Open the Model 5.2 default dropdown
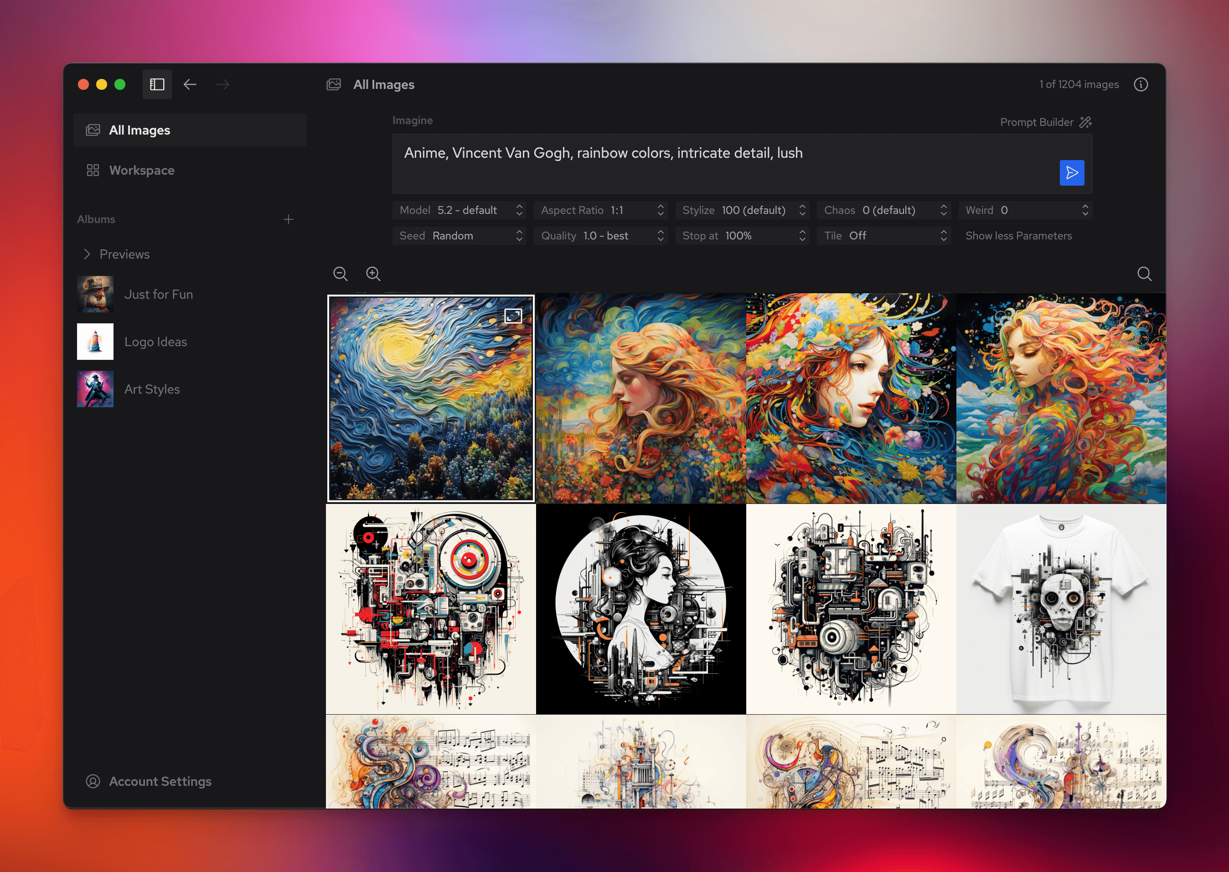 (x=459, y=210)
